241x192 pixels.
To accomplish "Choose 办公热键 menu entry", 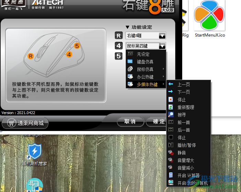I will [146, 77].
